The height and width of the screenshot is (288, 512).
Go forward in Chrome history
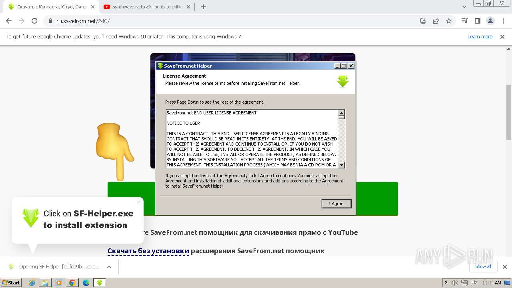pos(22,21)
